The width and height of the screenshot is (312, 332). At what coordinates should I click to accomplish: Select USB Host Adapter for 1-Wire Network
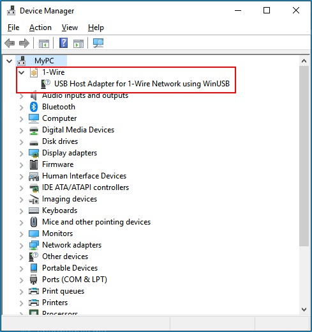[x=142, y=84]
